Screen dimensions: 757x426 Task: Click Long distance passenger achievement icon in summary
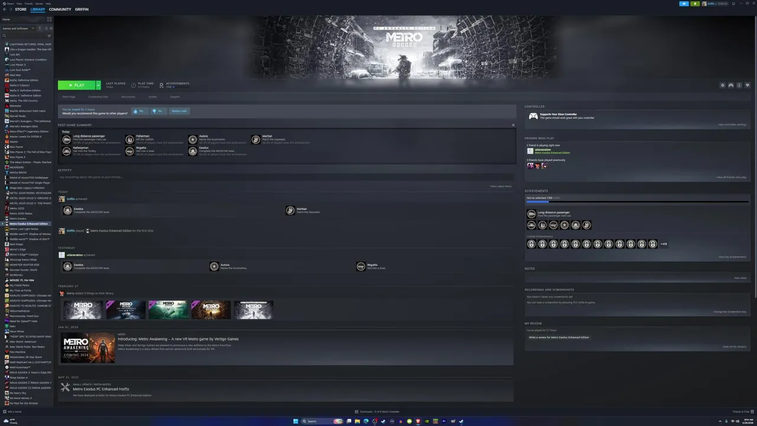pyautogui.click(x=66, y=140)
